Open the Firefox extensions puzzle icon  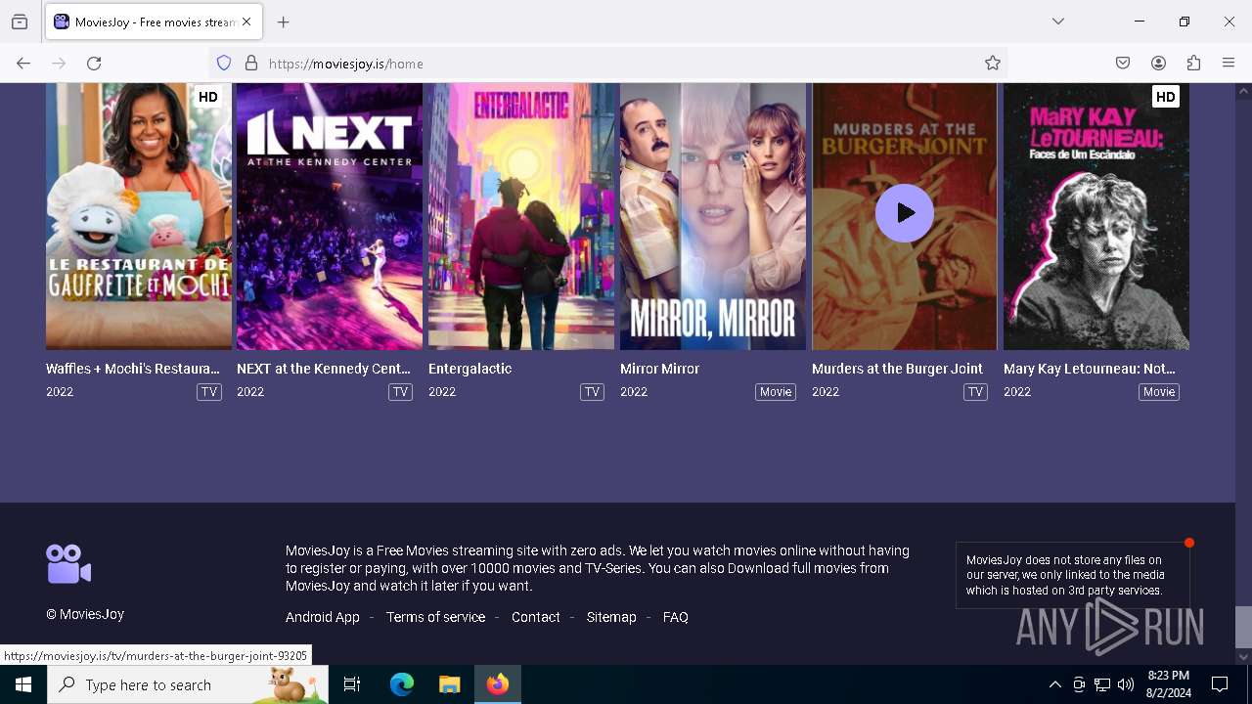1193,64
